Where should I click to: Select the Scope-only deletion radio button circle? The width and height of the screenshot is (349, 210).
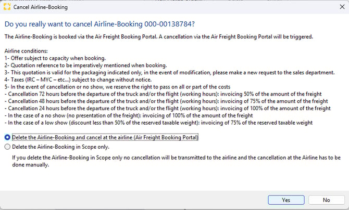click(x=7, y=147)
